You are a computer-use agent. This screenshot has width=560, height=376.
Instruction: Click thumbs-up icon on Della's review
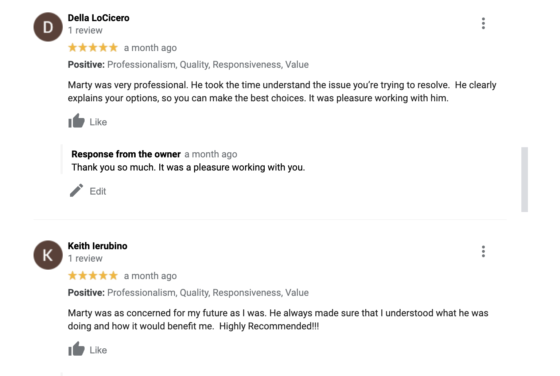76,121
